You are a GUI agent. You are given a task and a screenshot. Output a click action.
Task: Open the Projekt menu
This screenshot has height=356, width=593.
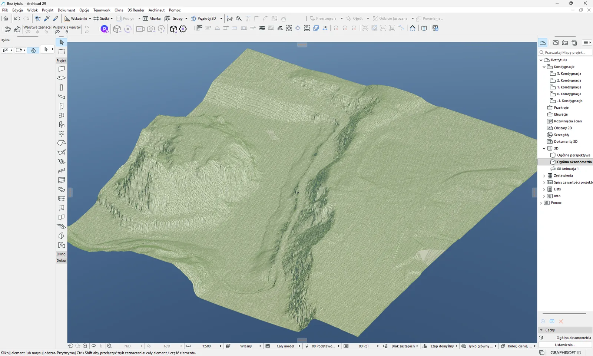tap(47, 10)
